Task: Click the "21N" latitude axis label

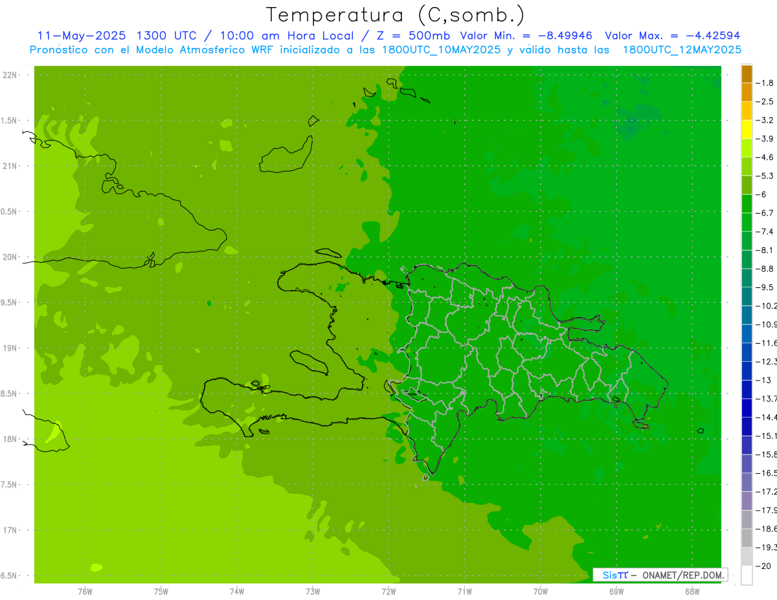Action: pyautogui.click(x=10, y=166)
